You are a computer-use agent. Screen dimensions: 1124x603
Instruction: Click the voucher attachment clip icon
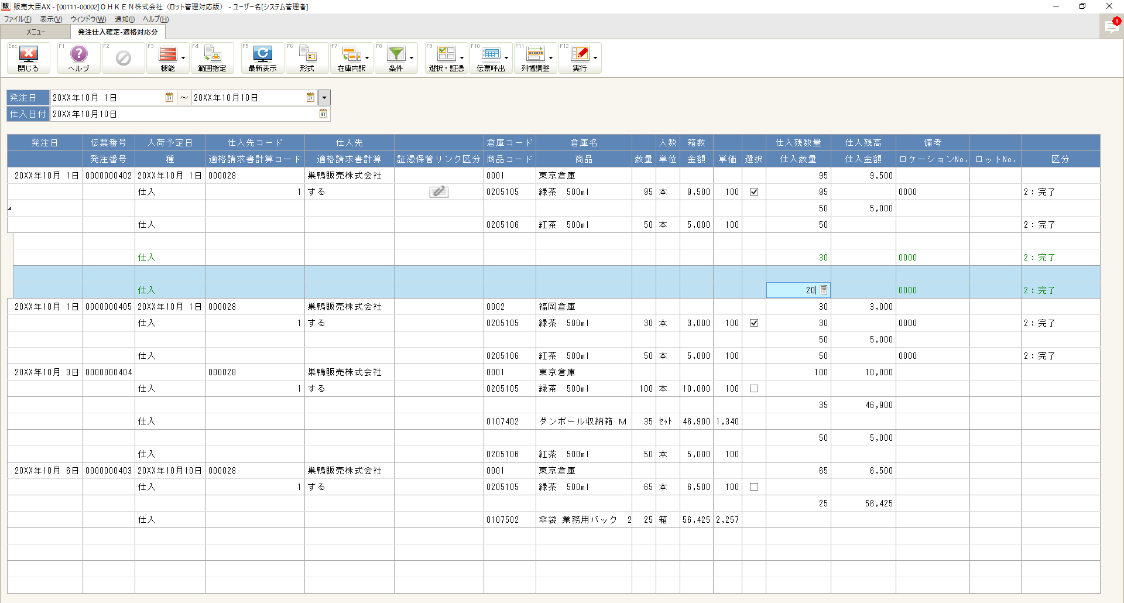(x=438, y=191)
